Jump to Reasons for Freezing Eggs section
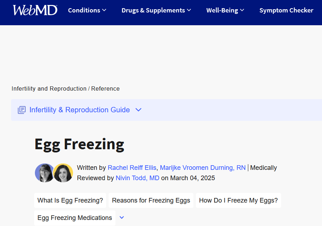322x226 pixels. point(151,200)
